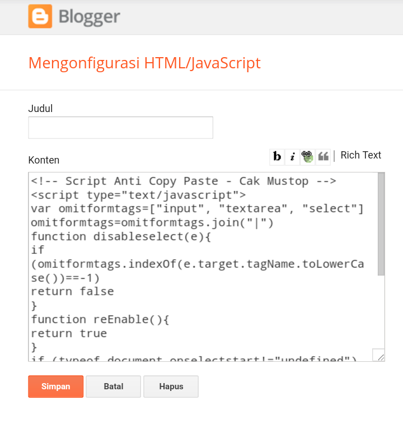Save the widget with the Simpan button
403x424 pixels.
click(x=55, y=386)
